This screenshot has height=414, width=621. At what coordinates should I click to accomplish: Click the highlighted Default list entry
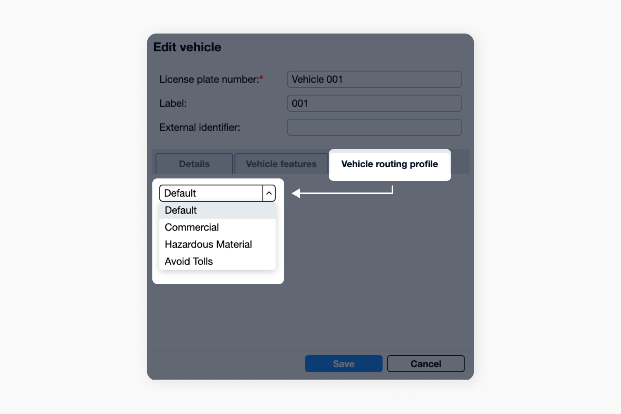point(181,210)
